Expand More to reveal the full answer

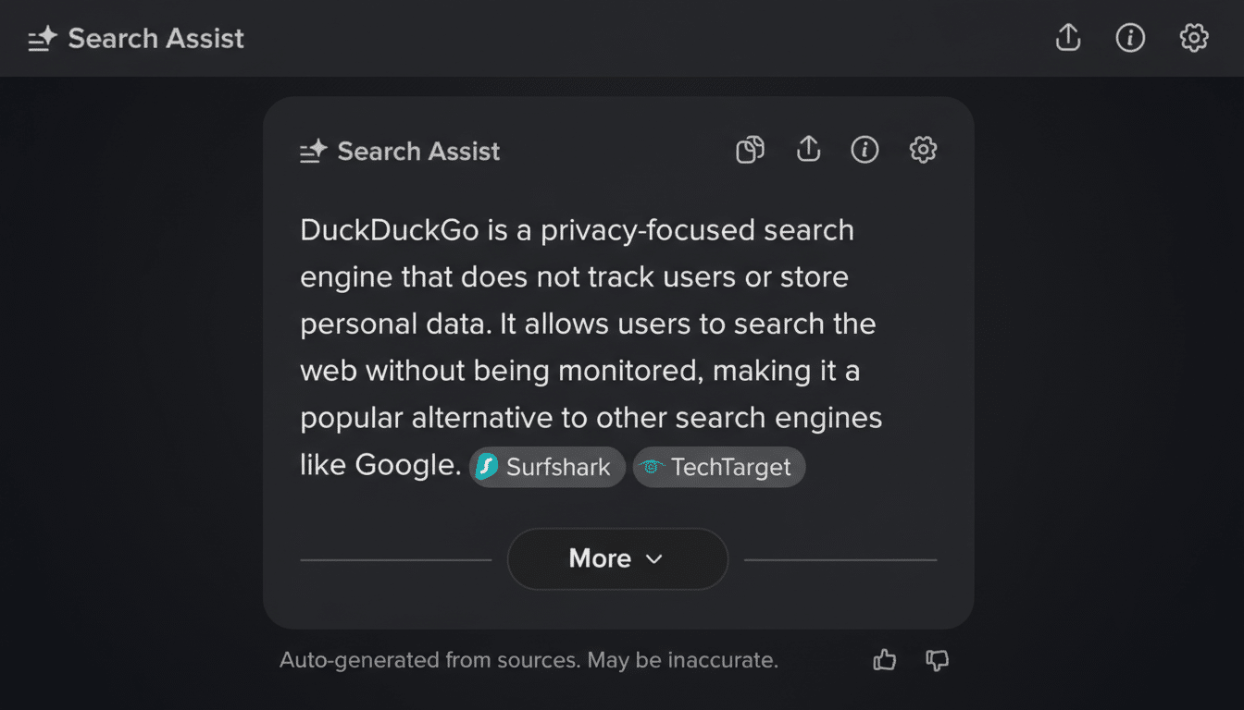(x=616, y=558)
